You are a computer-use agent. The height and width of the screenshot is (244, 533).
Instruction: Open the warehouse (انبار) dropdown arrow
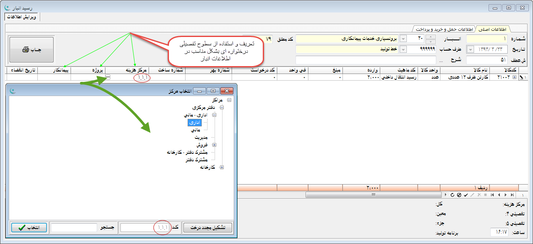tap(403, 39)
